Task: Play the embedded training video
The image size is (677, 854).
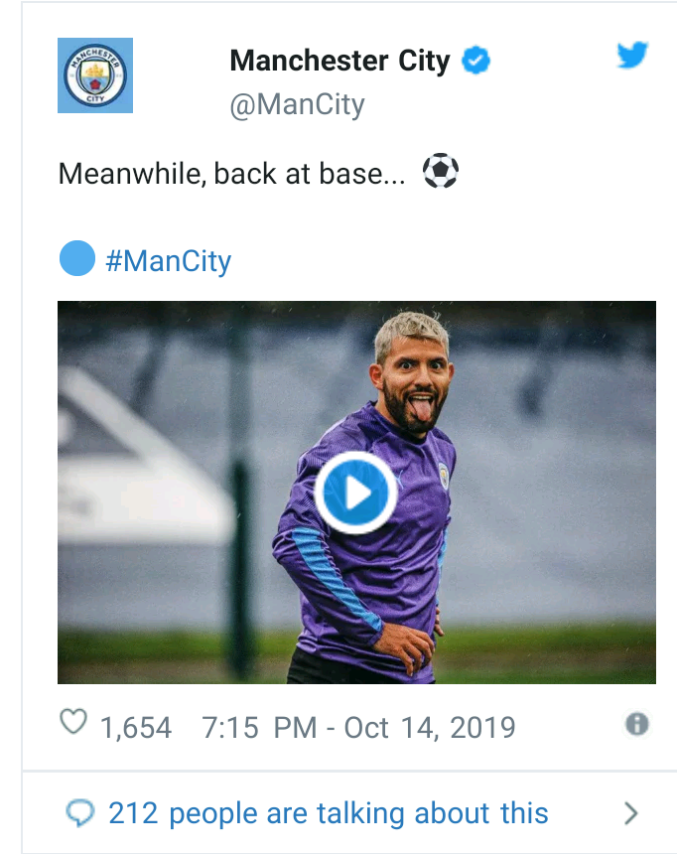Action: coord(356,493)
